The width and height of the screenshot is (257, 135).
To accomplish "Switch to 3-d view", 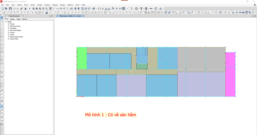I will point(57,9).
